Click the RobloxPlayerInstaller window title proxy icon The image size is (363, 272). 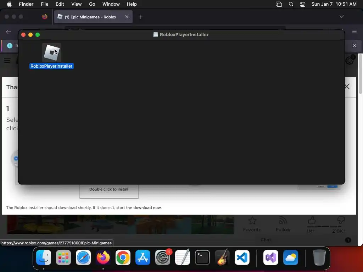click(x=156, y=34)
